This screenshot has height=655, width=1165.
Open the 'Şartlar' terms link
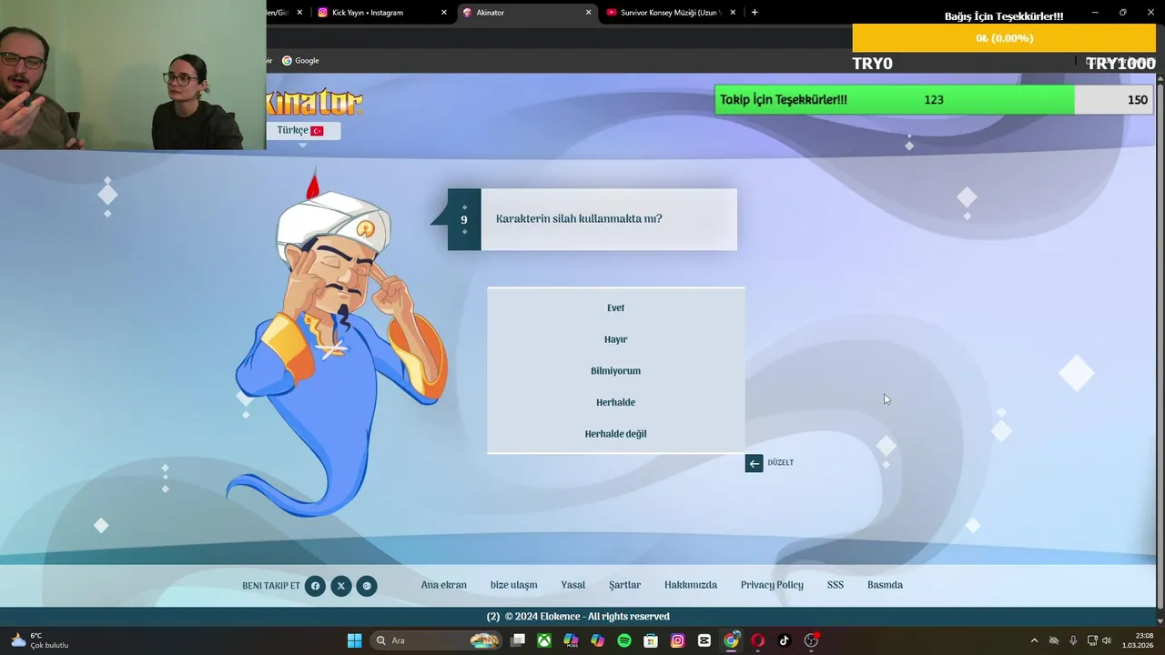point(624,585)
